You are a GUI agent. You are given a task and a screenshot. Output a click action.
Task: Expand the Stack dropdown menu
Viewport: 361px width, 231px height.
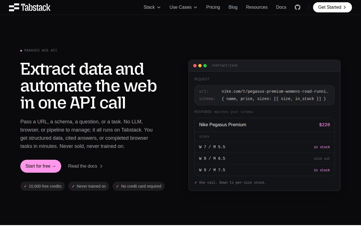152,7
